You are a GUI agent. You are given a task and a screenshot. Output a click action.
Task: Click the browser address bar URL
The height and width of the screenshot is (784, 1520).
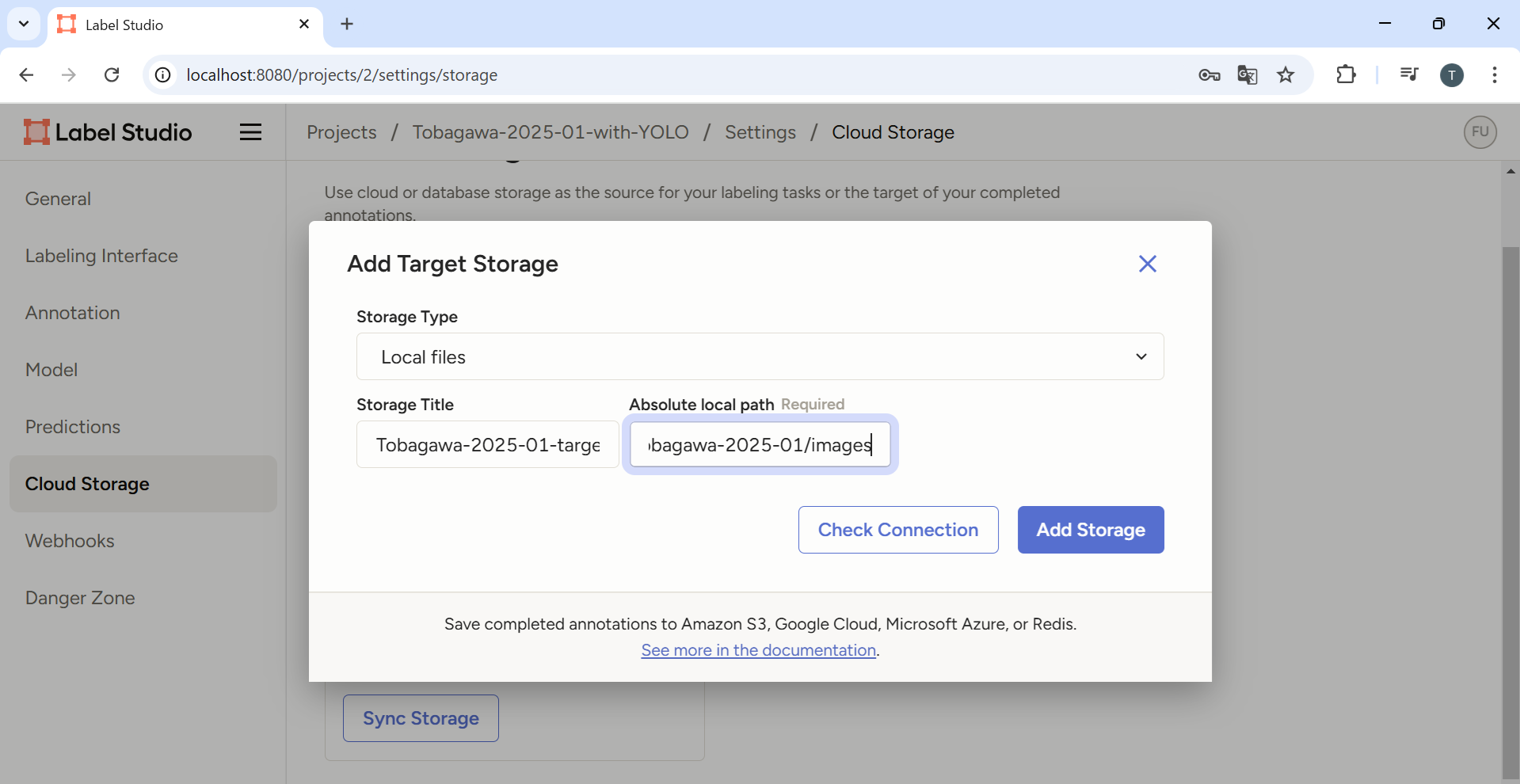pos(341,75)
